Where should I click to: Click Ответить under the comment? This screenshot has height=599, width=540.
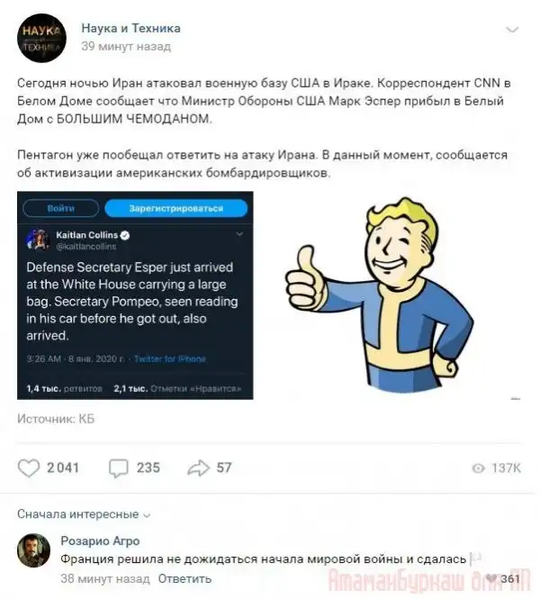click(184, 579)
